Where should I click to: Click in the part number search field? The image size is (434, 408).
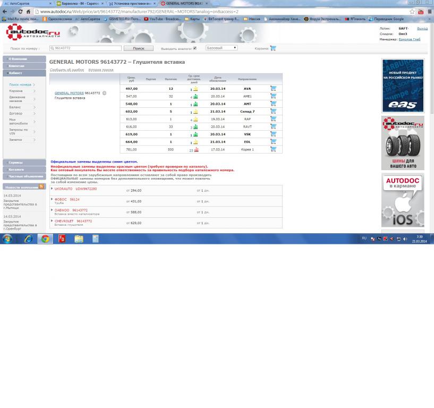(x=85, y=48)
